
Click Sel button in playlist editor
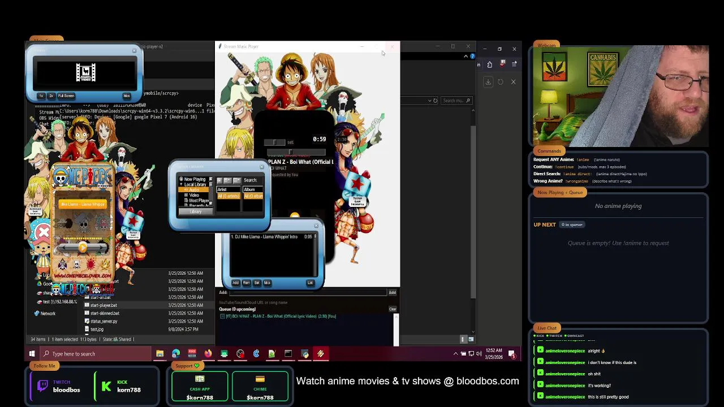257,283
